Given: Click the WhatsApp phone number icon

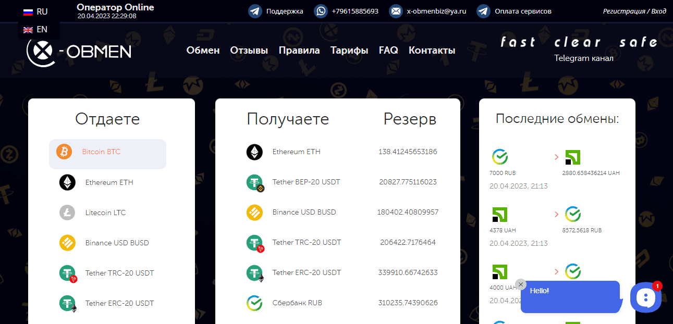Looking at the screenshot, I should tap(321, 11).
